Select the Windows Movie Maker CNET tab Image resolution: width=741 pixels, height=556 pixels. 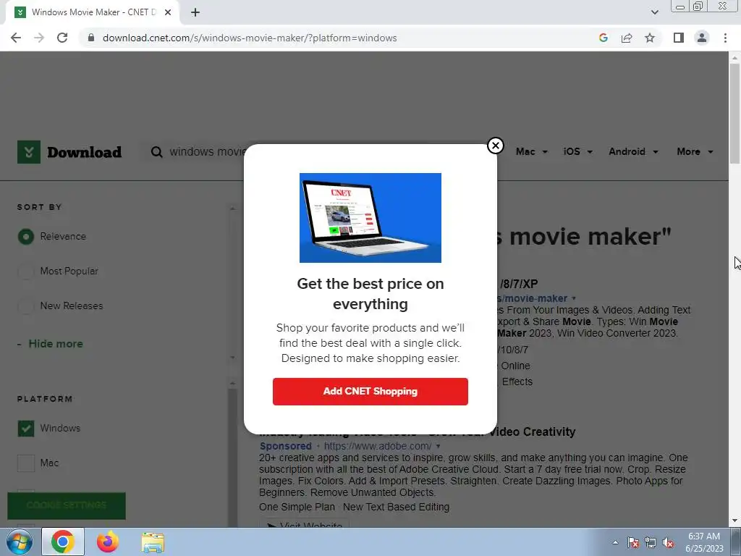pyautogui.click(x=93, y=12)
